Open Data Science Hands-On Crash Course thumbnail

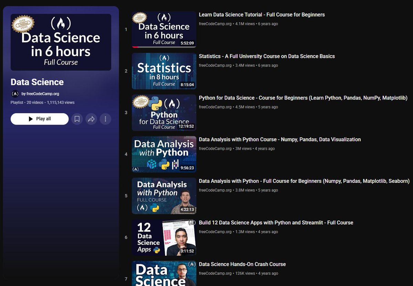tap(164, 273)
